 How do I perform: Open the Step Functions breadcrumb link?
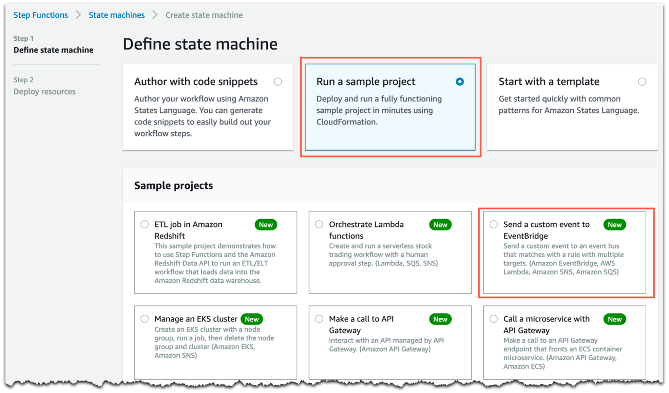[41, 15]
